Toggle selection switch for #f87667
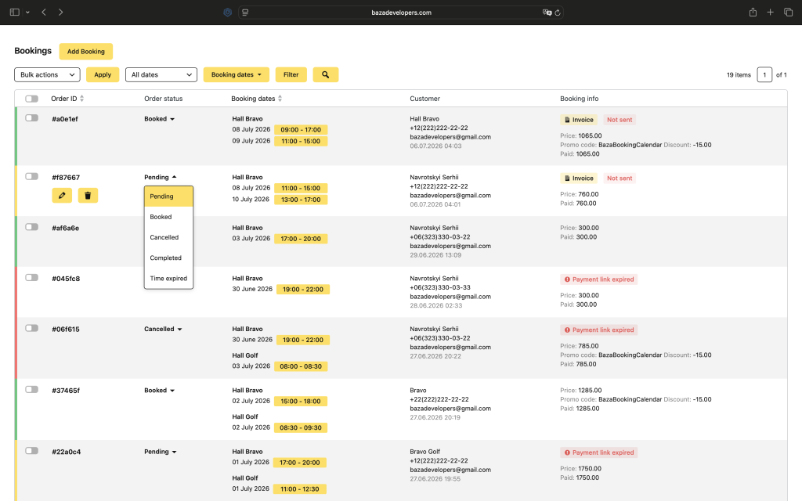 [31, 176]
